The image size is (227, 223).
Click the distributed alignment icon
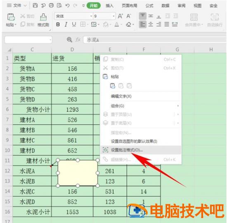175,24
